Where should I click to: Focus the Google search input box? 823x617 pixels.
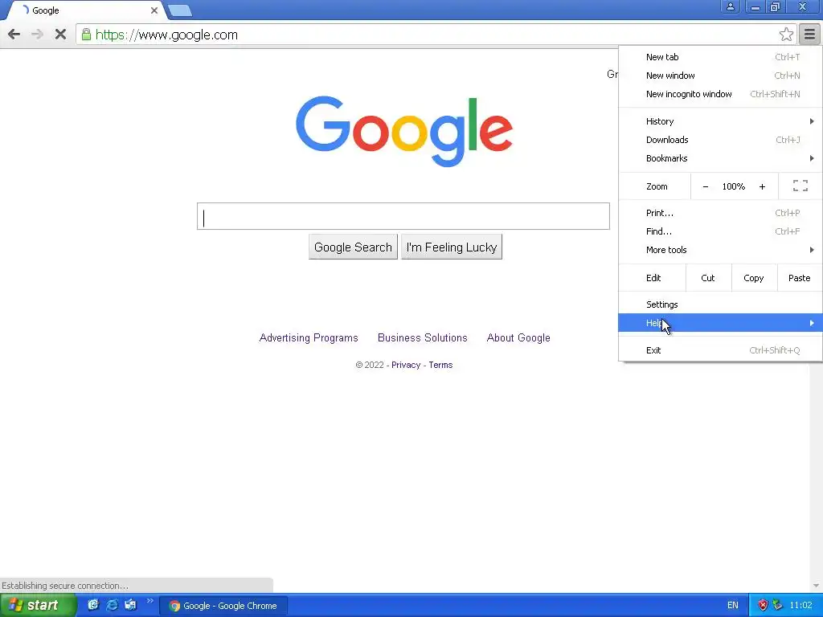pyautogui.click(x=403, y=216)
